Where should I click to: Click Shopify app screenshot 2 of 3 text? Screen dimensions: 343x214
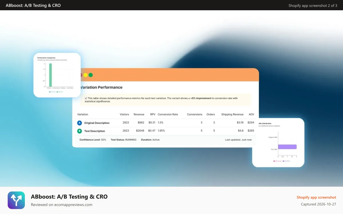point(313,5)
